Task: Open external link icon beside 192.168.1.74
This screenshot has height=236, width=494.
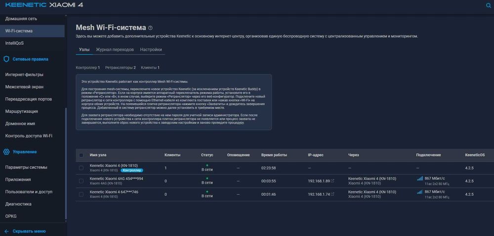Action: [332, 194]
